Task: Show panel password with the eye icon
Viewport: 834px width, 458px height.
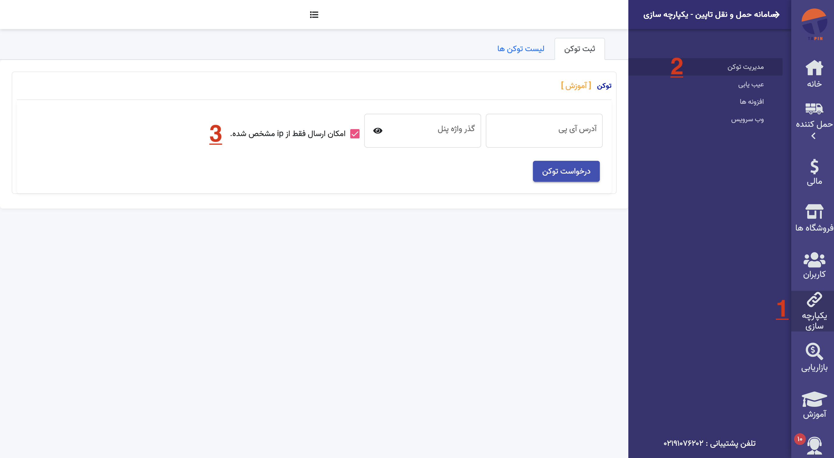Action: pyautogui.click(x=378, y=131)
